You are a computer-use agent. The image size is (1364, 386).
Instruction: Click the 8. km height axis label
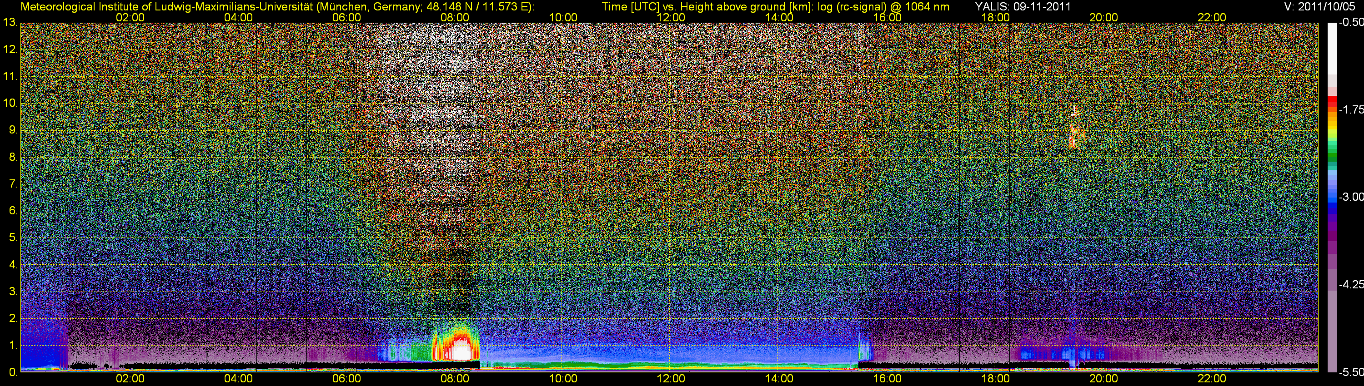[13, 157]
